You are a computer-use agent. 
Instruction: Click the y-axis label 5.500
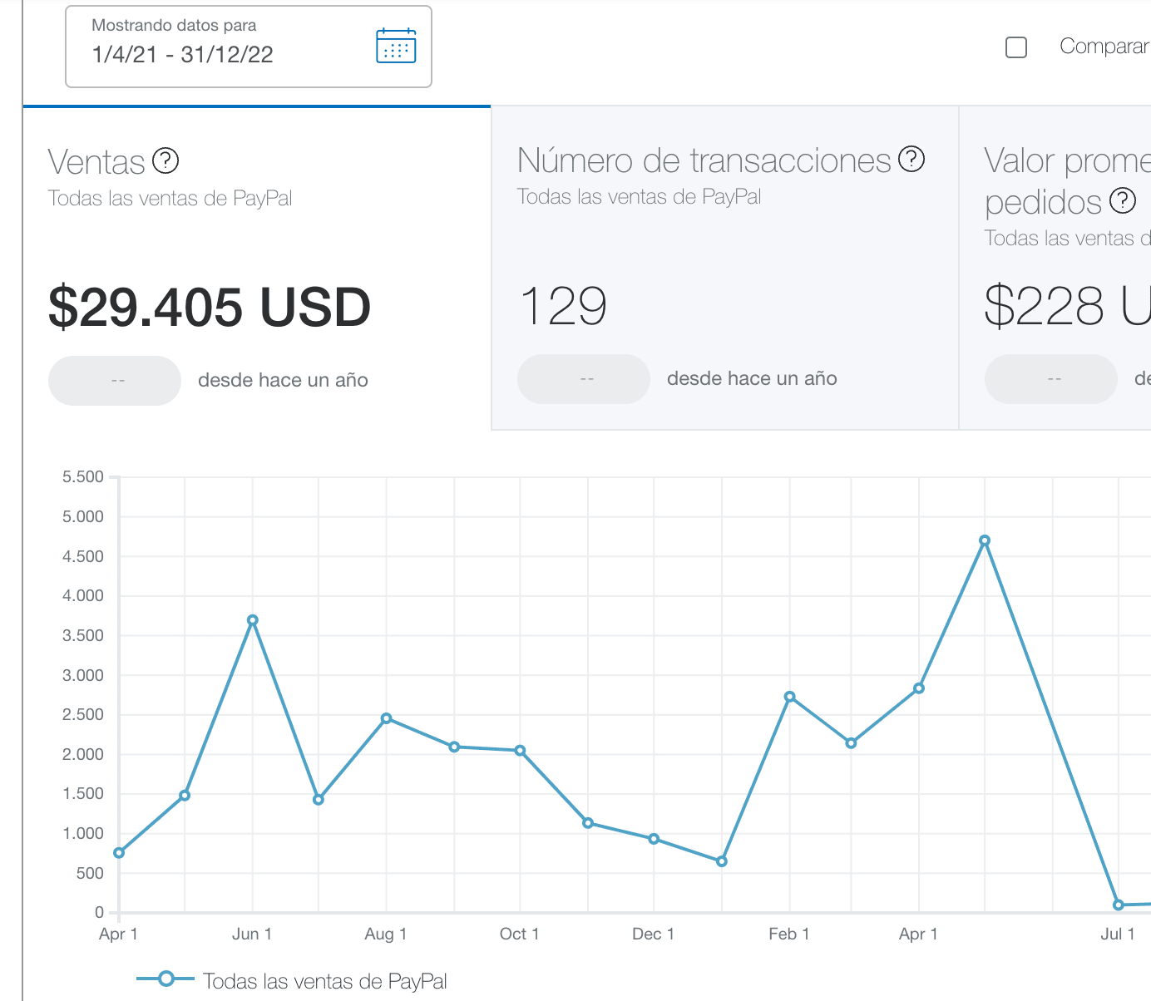tap(83, 477)
